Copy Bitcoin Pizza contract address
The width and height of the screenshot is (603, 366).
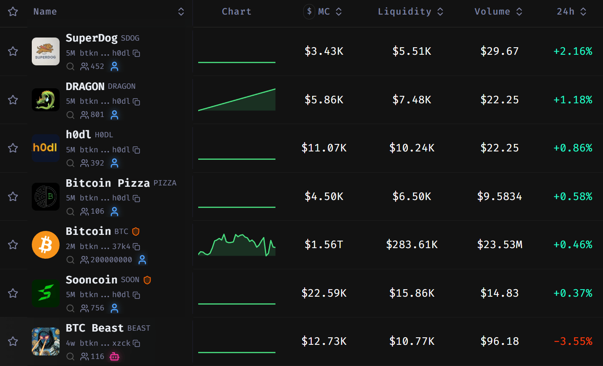(x=137, y=198)
